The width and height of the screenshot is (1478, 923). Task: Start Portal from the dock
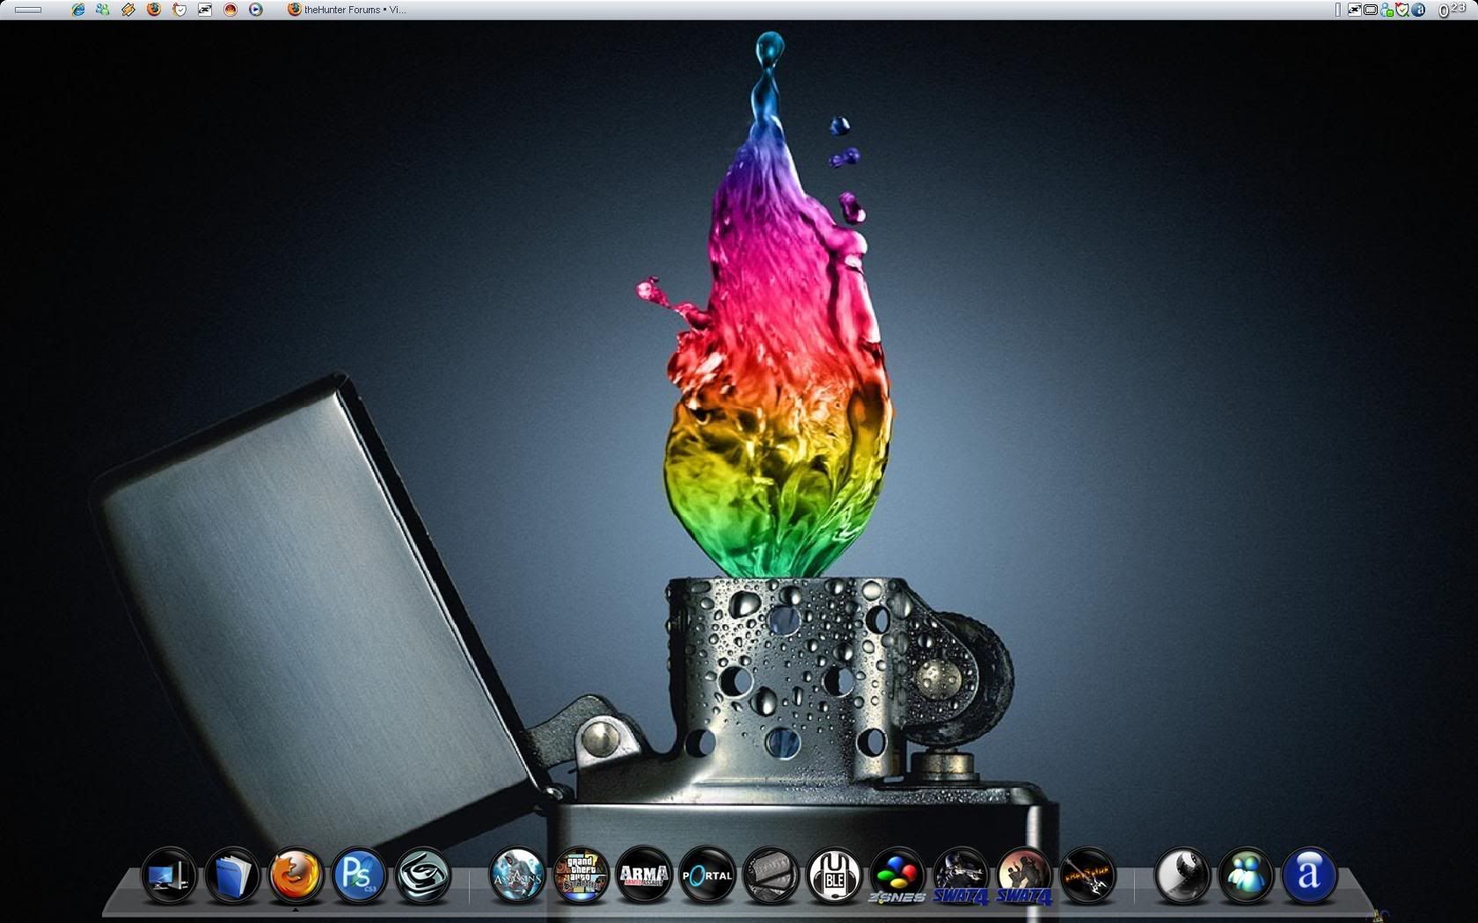[707, 876]
